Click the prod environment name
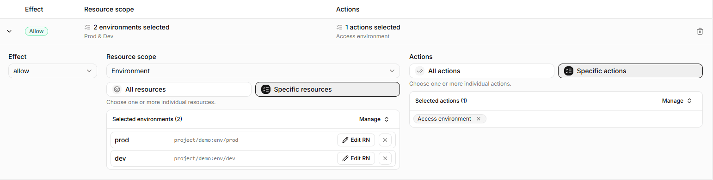 coord(122,140)
